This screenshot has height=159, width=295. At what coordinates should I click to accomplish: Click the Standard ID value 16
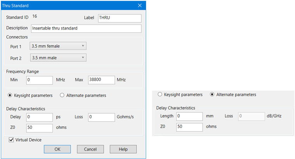click(x=35, y=16)
